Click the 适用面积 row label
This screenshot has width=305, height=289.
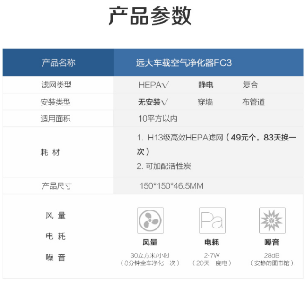pos(55,119)
